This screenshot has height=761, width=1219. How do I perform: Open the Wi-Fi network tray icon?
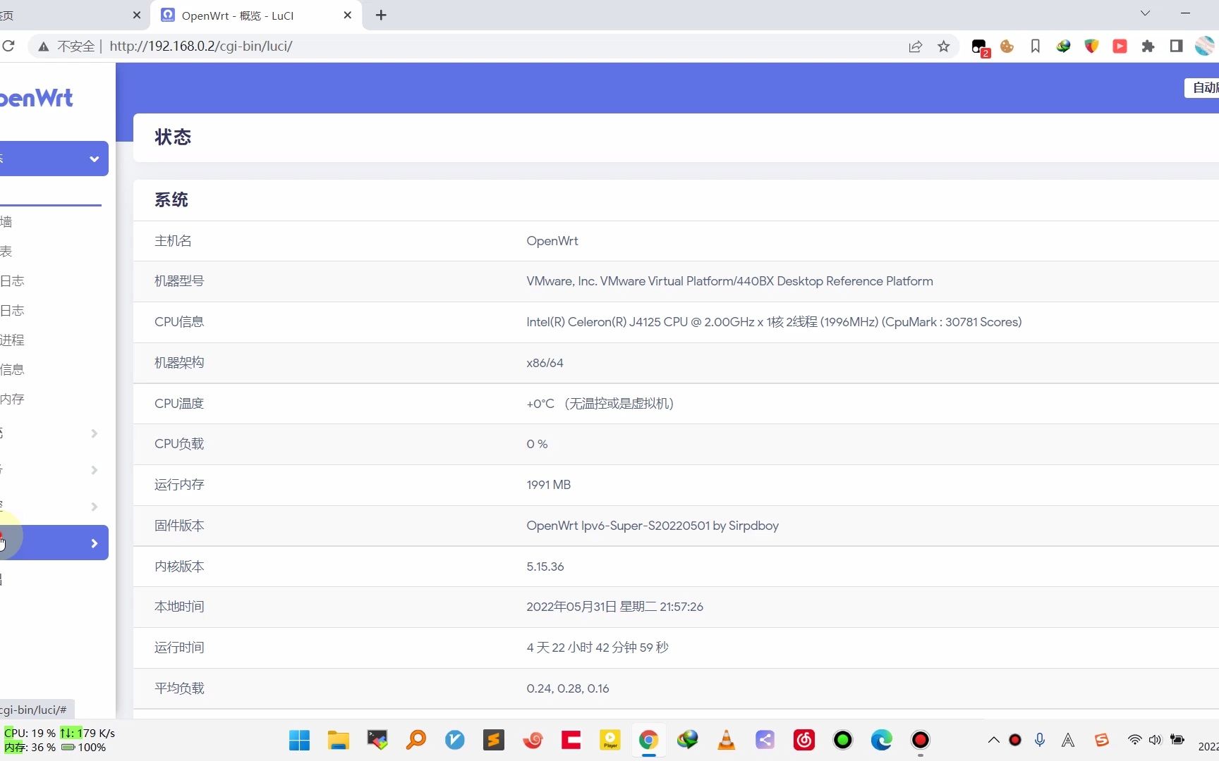1134,740
